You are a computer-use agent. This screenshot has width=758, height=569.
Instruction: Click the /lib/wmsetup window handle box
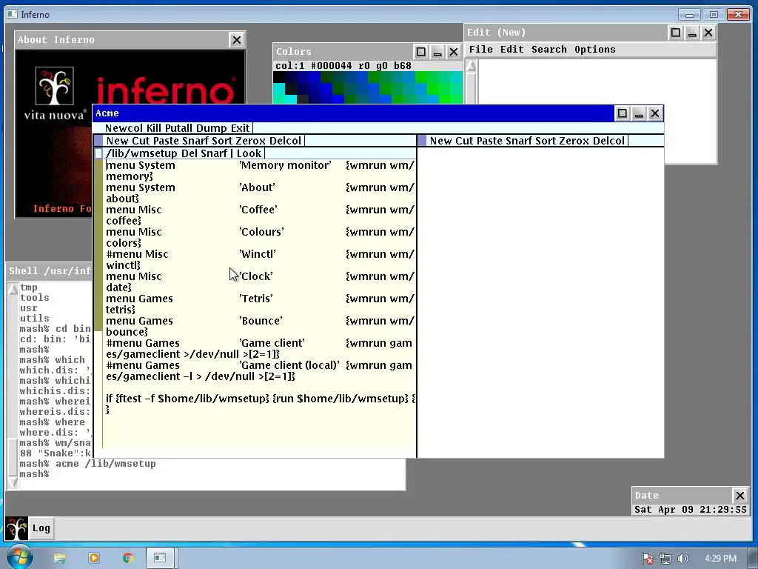coord(98,153)
